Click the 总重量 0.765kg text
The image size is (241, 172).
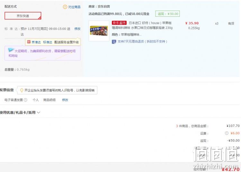(x=17, y=69)
